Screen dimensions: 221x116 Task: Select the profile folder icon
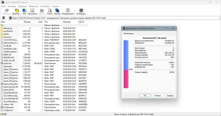pyautogui.click(x=2, y=34)
